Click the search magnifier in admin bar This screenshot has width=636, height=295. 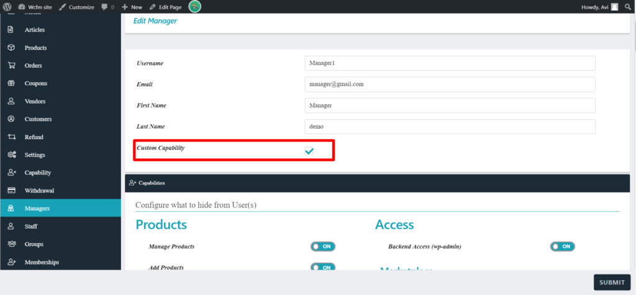pyautogui.click(x=628, y=7)
